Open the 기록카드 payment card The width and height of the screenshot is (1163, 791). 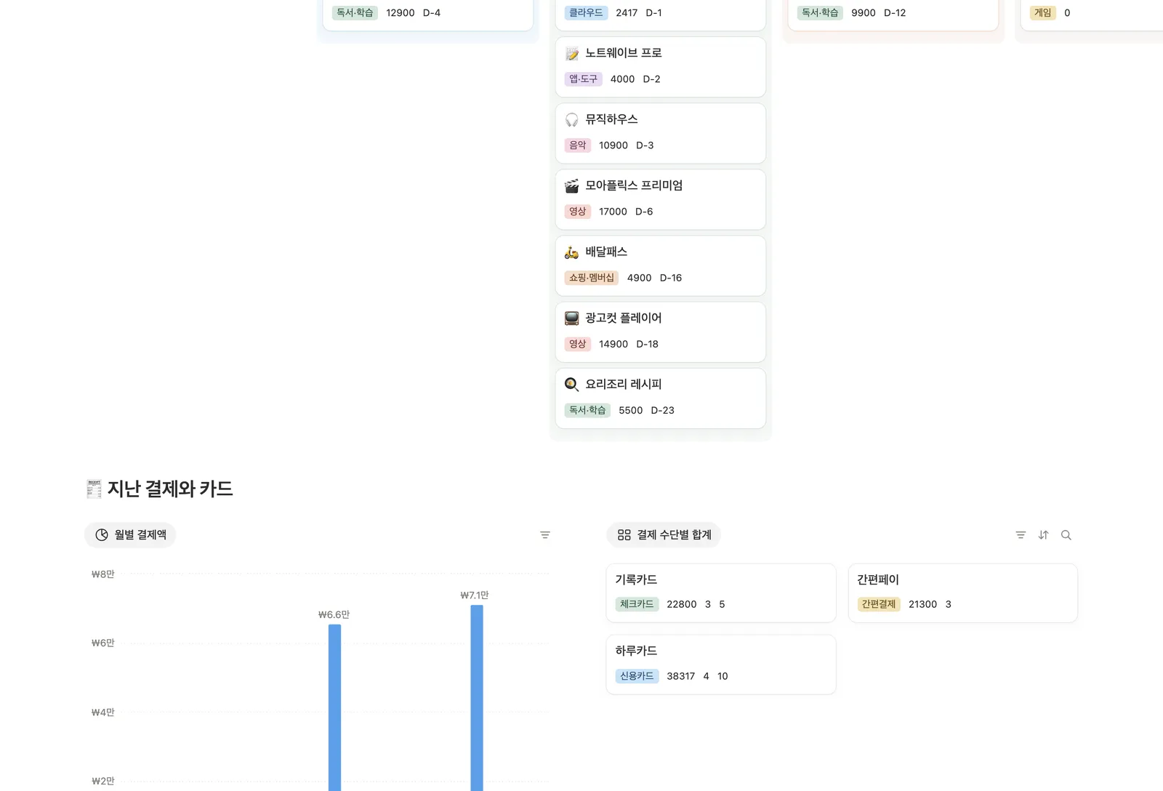coord(721,593)
